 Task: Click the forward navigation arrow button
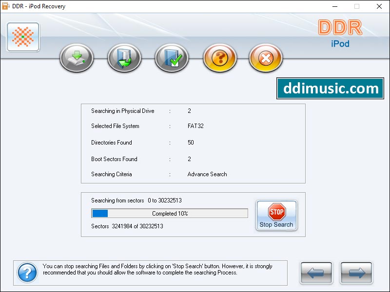pyautogui.click(x=356, y=273)
